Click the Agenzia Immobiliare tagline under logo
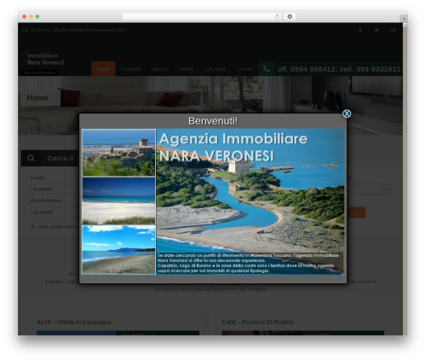This screenshot has height=361, width=426. point(39,73)
